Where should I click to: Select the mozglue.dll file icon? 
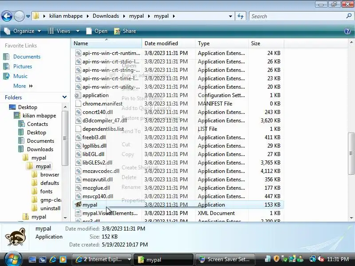(x=78, y=188)
